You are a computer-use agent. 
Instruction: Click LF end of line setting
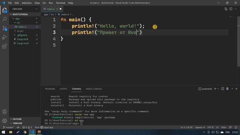coord(217,127)
